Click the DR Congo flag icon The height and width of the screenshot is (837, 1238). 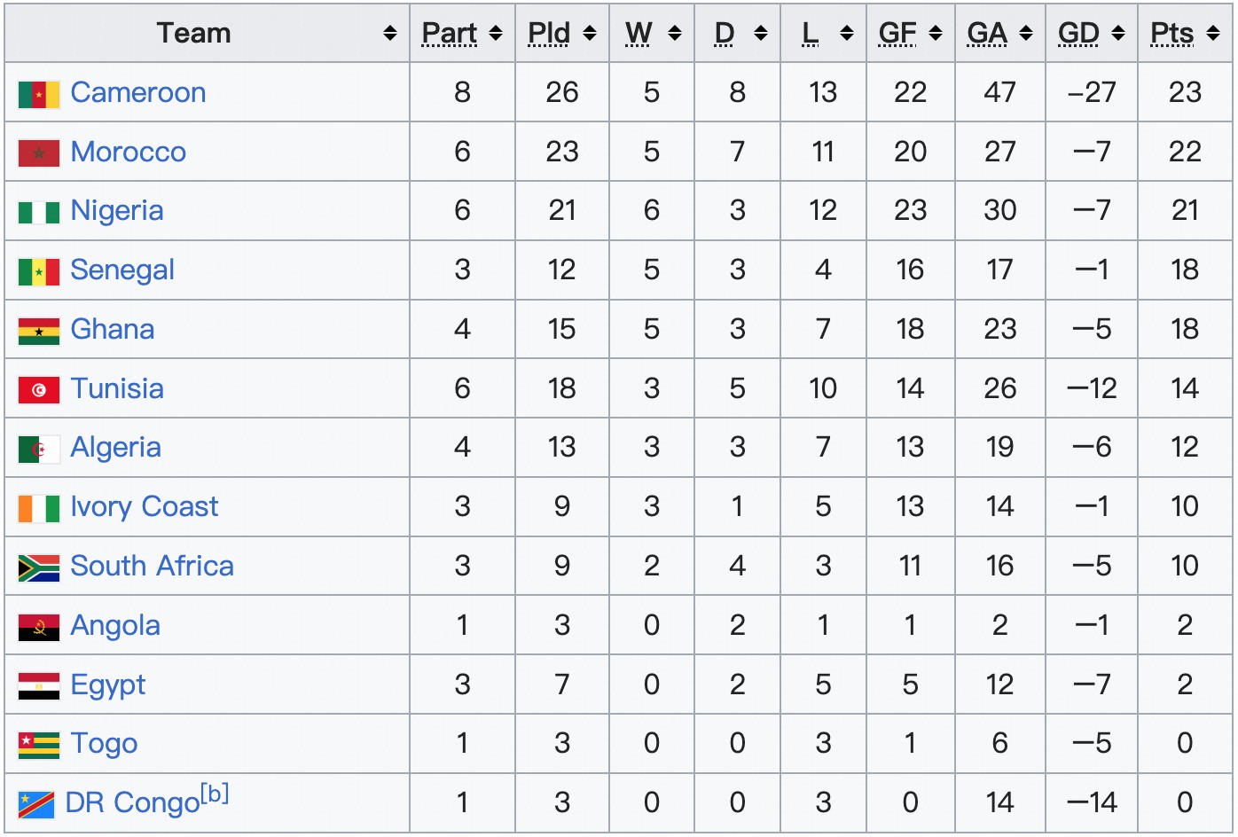tap(36, 804)
